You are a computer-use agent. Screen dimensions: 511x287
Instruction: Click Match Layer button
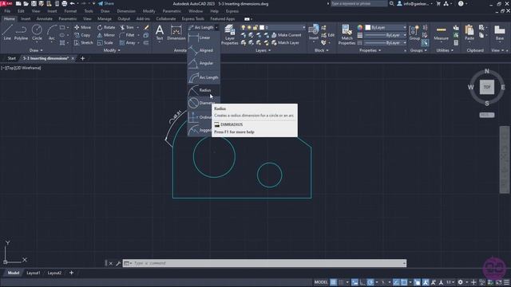(285, 42)
